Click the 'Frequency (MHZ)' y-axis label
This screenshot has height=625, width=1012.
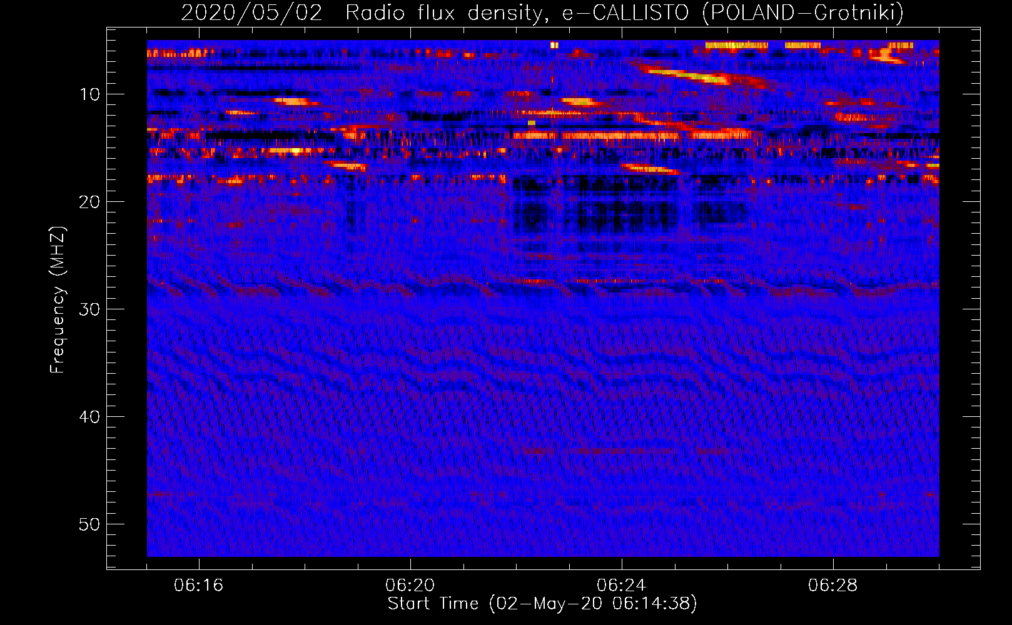pos(58,300)
